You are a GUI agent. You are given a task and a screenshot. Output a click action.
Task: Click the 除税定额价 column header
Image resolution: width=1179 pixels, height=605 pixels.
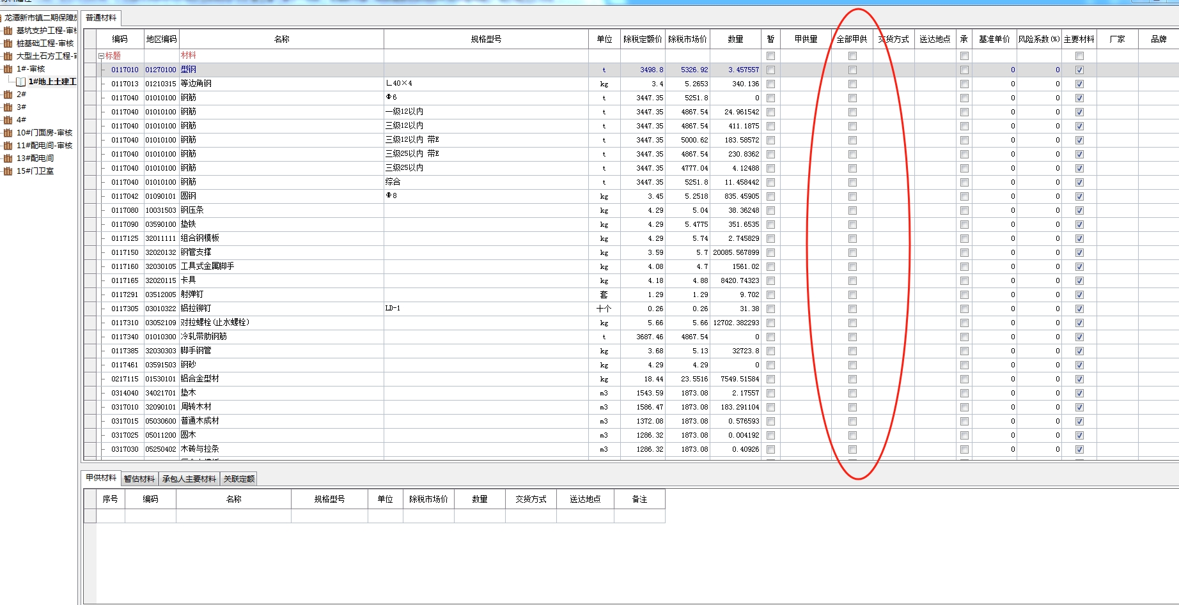coord(643,39)
